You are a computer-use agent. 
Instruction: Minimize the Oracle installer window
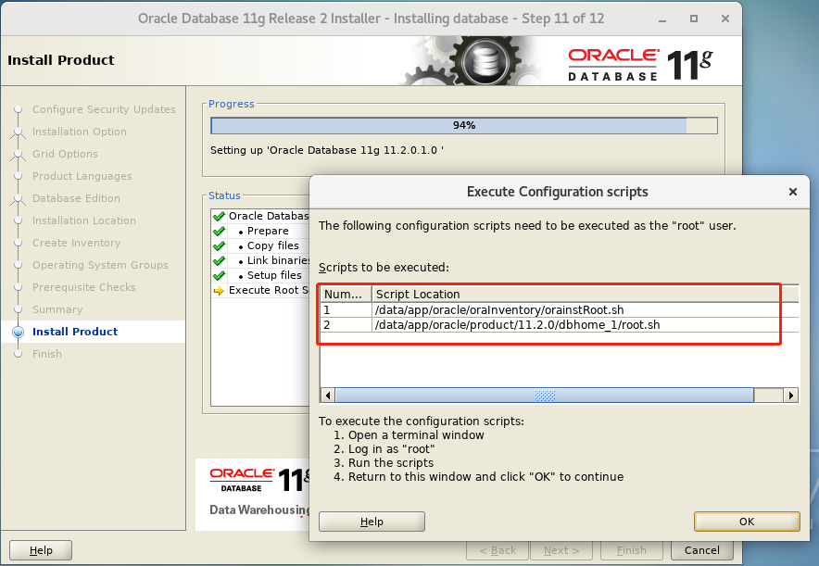[662, 19]
